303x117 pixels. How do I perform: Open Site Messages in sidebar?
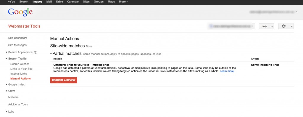coord(17,45)
